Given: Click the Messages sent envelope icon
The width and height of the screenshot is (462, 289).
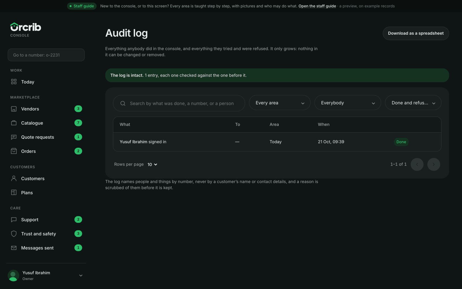Looking at the screenshot, I should point(14,248).
